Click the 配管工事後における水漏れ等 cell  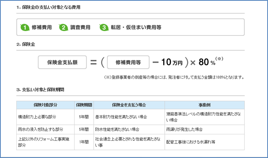(x=191, y=142)
